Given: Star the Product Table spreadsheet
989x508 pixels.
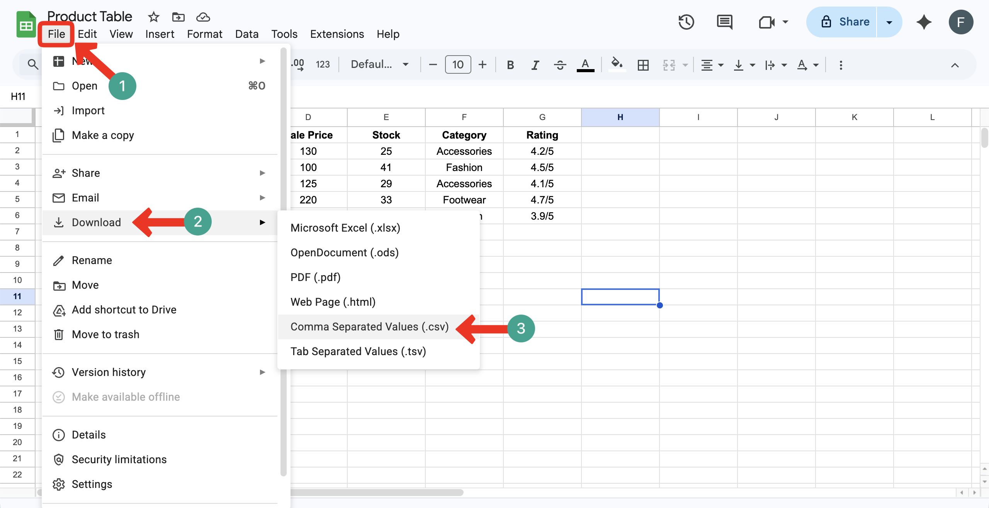Looking at the screenshot, I should pos(153,17).
